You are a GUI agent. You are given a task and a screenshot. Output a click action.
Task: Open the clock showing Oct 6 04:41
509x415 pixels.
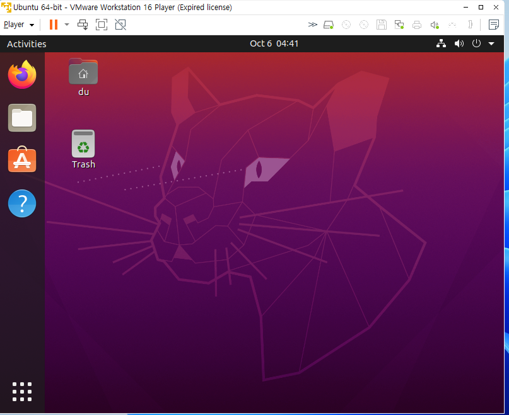(x=274, y=43)
